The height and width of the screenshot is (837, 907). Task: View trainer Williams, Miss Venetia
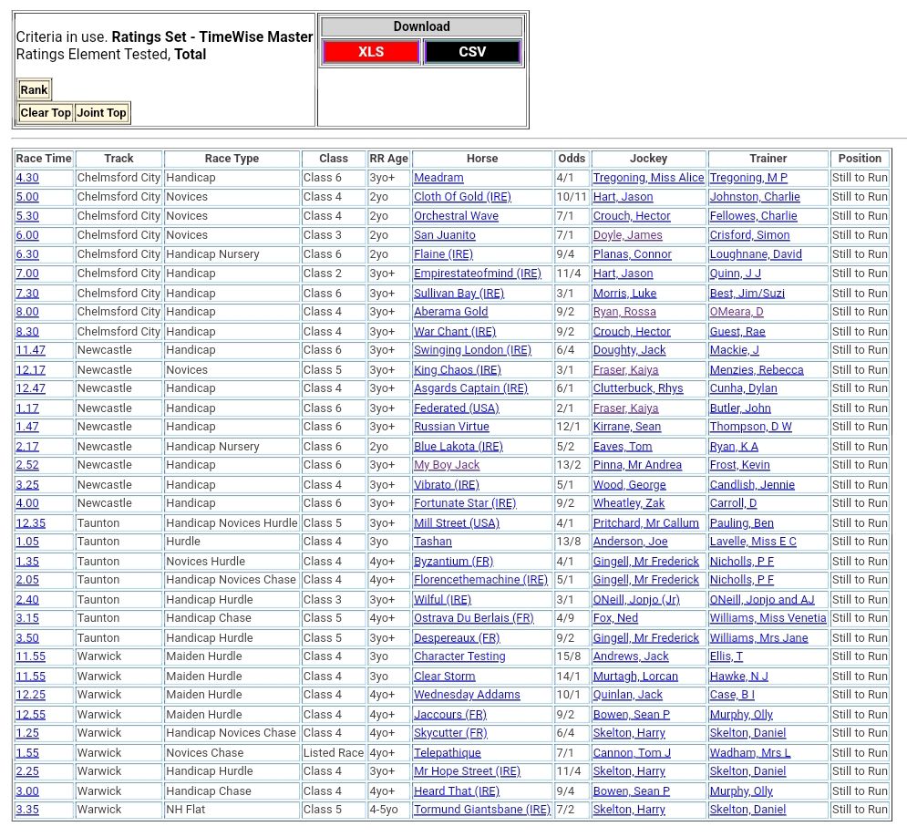[768, 618]
